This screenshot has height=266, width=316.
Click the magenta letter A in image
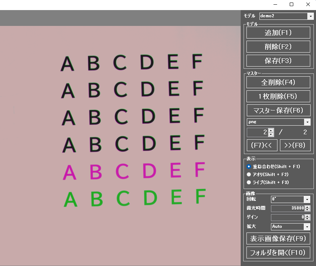point(70,172)
